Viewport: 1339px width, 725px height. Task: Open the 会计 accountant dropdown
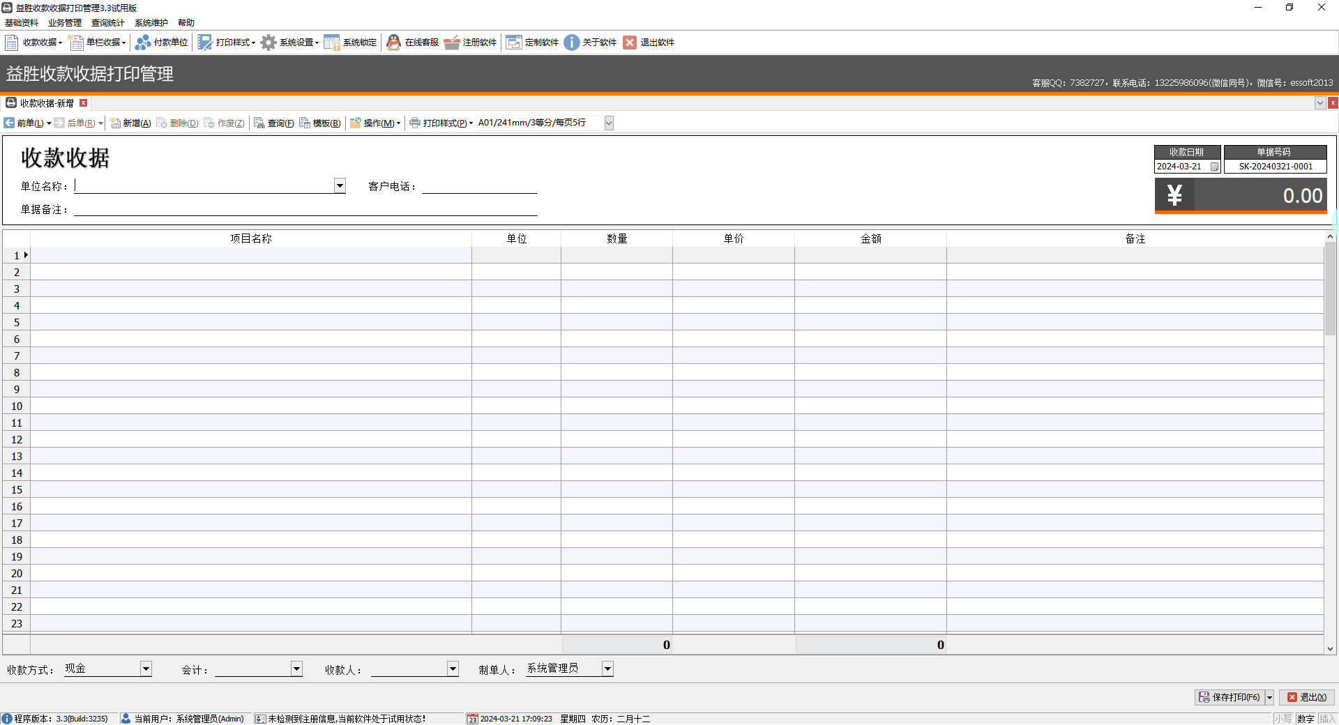(x=296, y=669)
